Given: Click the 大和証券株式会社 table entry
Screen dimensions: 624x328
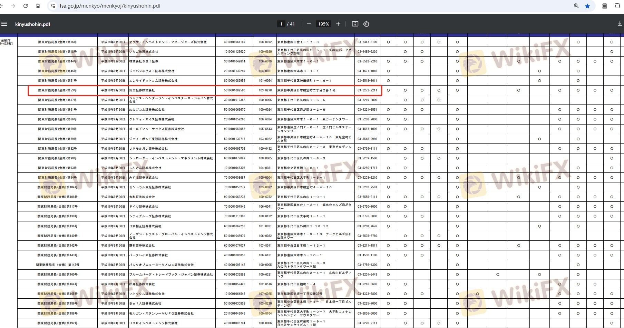Looking at the screenshot, I should tap(142, 197).
